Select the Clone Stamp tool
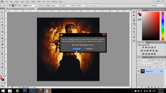 [x=2, y=38]
